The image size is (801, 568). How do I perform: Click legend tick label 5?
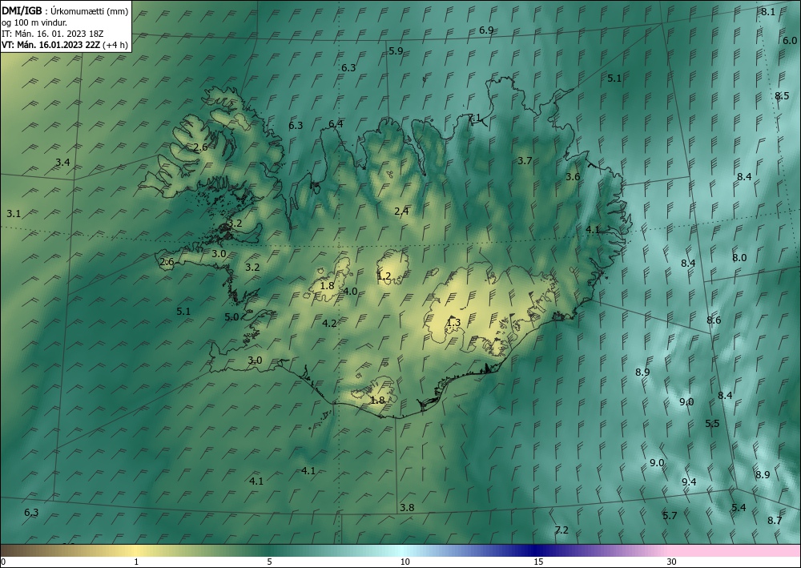coord(269,562)
